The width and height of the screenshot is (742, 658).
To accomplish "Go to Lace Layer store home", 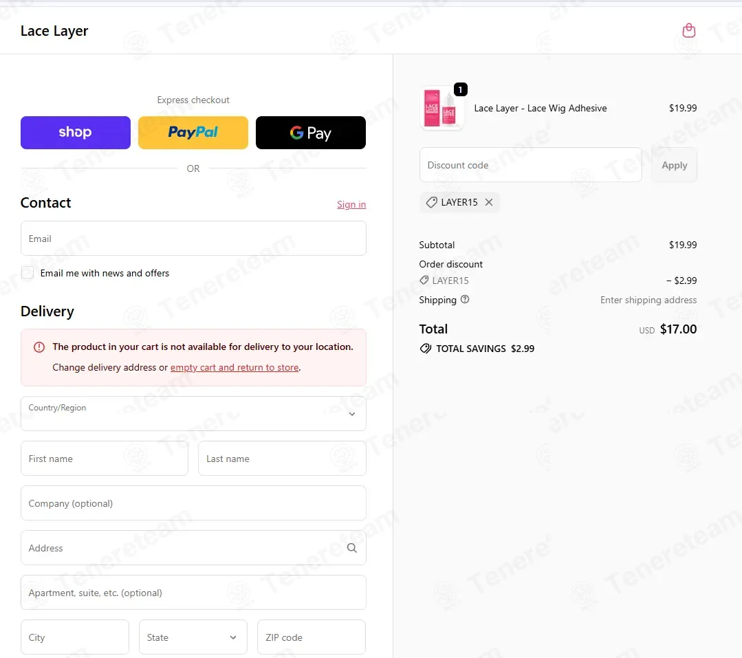I will (x=54, y=31).
